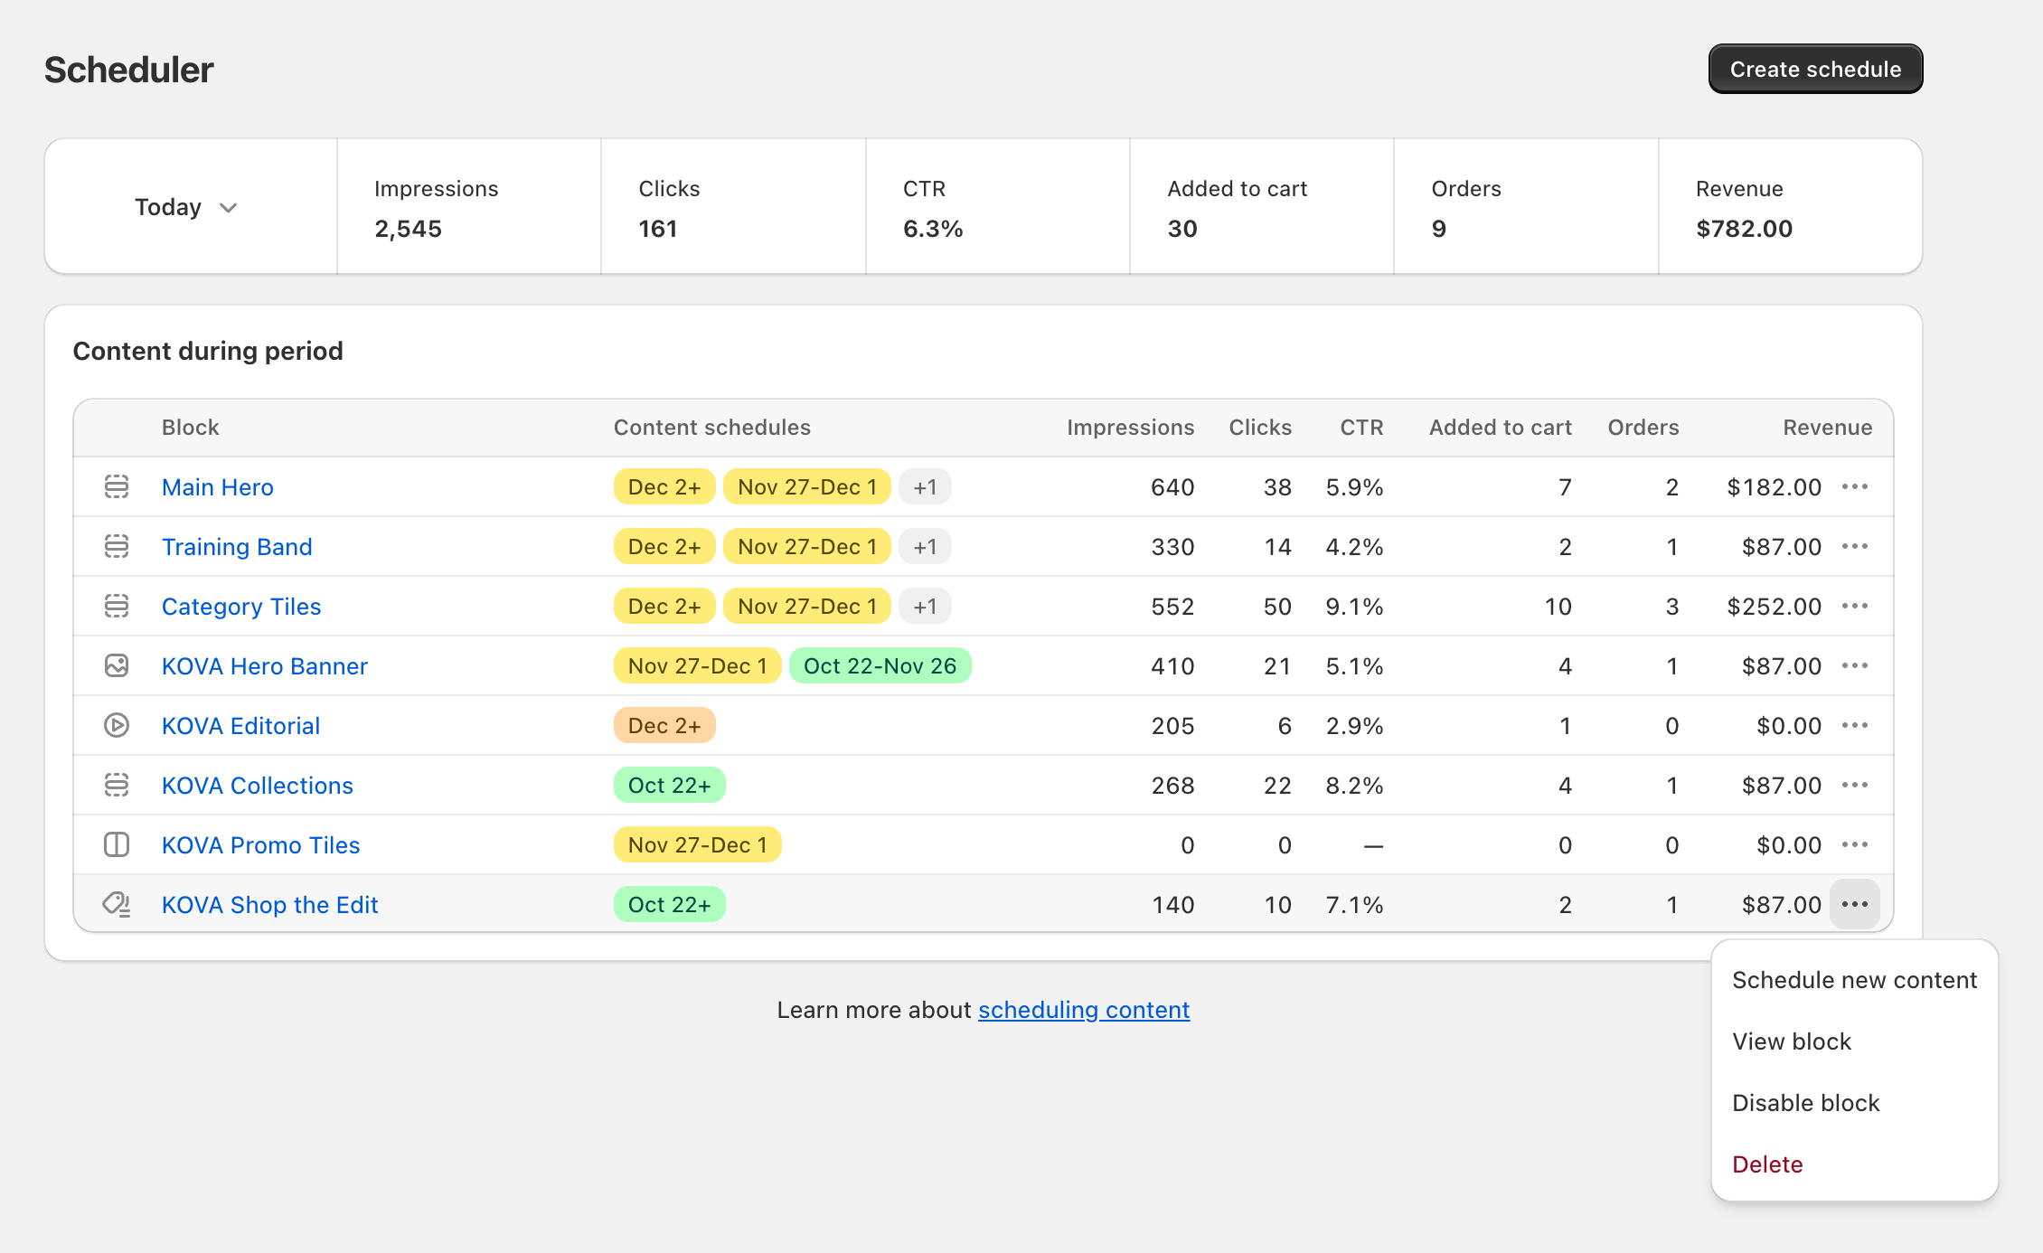Select View block in the popup menu
2043x1253 pixels.
coord(1854,1041)
